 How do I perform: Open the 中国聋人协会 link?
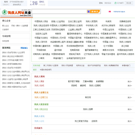(91, 42)
